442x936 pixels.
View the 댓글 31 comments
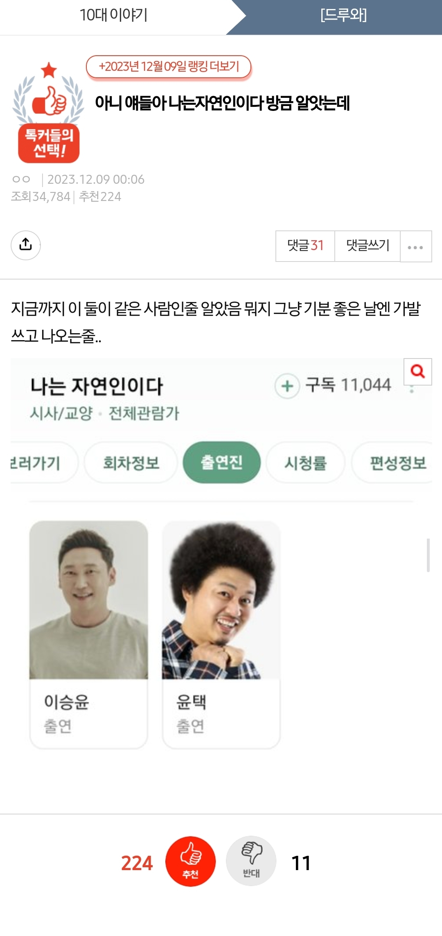(x=305, y=246)
